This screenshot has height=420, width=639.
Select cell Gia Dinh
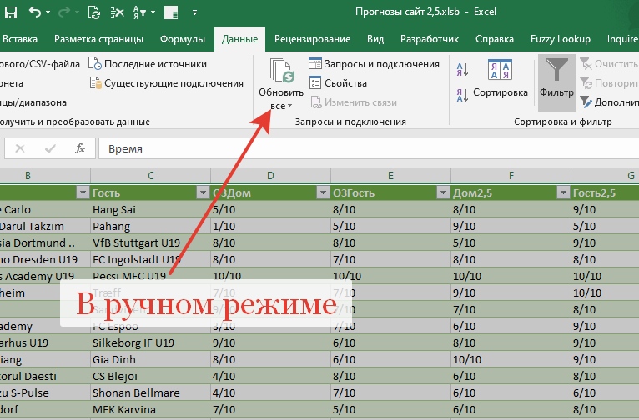point(150,359)
